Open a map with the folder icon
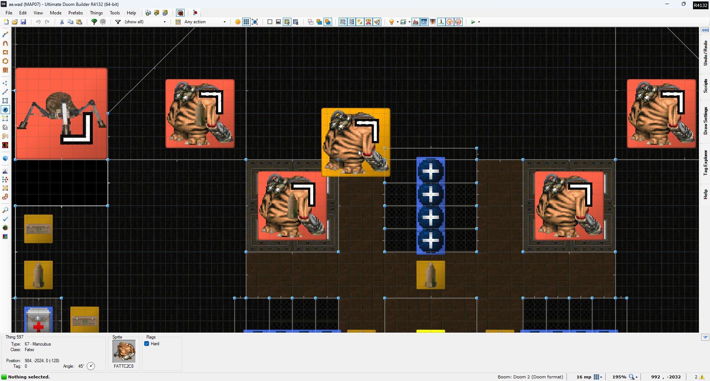 15,22
